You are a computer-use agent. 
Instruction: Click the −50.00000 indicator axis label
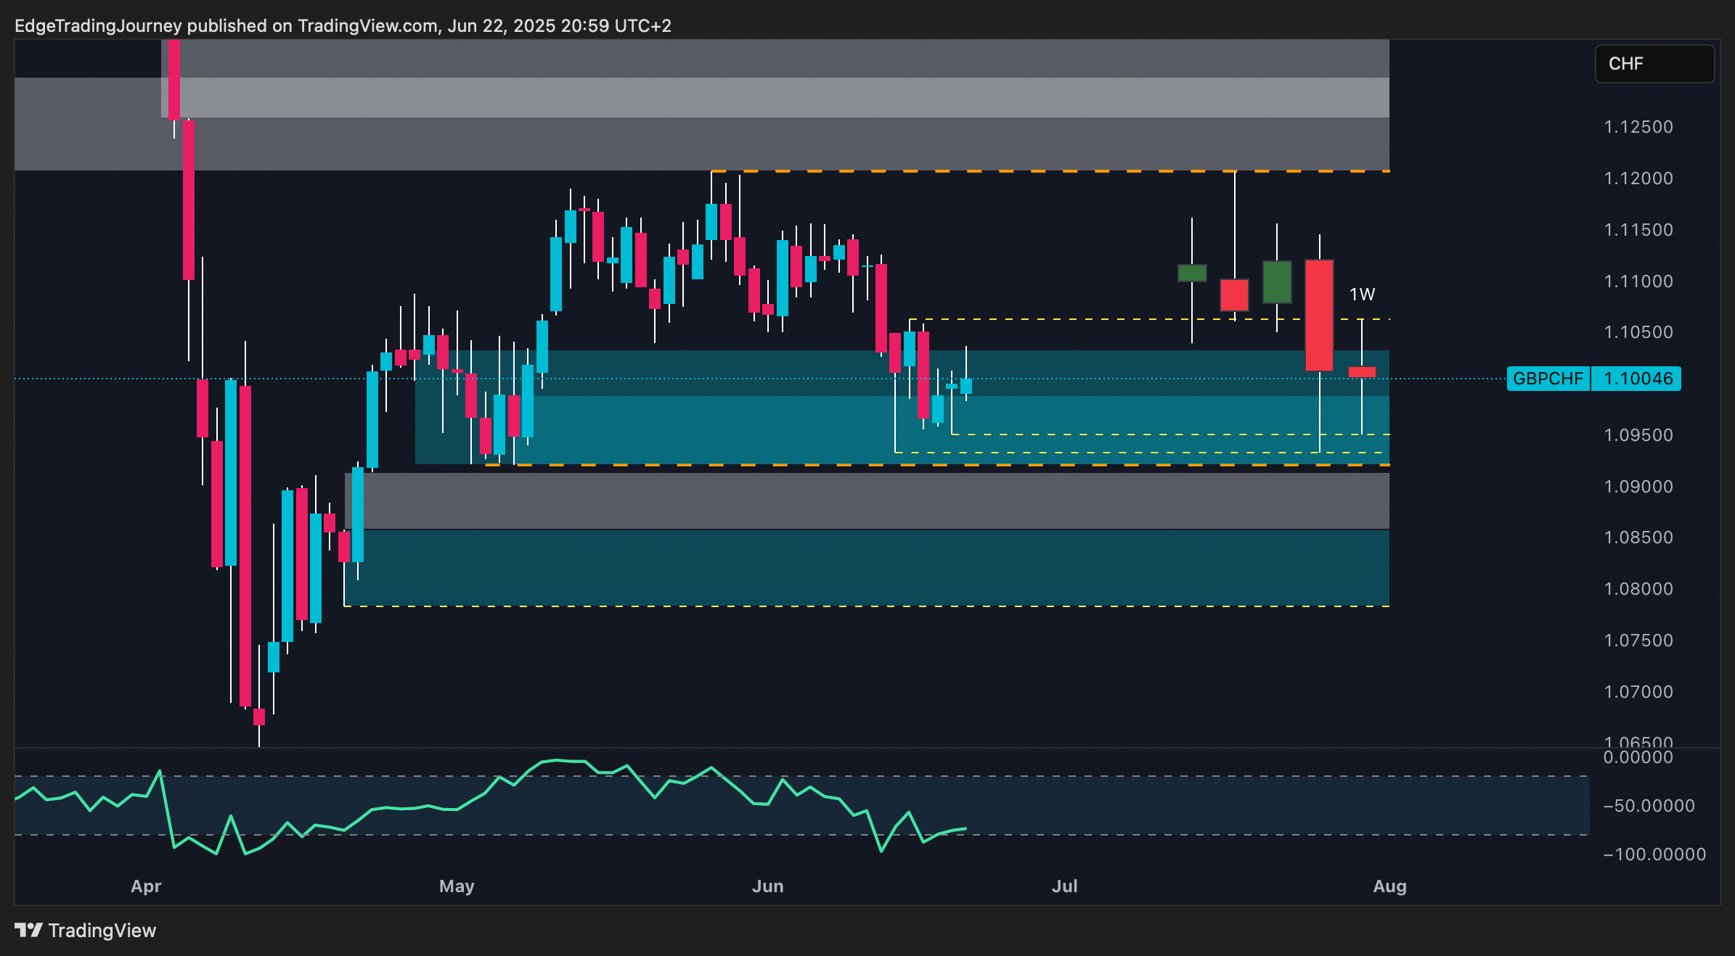pos(1649,806)
